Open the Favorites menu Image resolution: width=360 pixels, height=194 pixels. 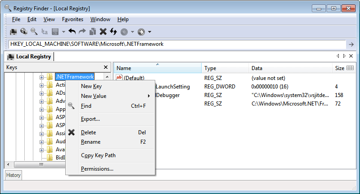coord(72,19)
